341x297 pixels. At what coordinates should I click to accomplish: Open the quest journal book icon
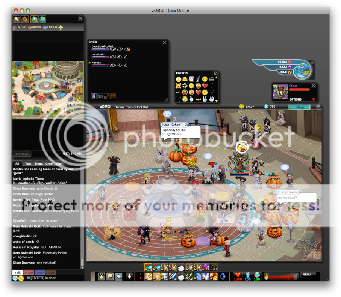click(17, 19)
